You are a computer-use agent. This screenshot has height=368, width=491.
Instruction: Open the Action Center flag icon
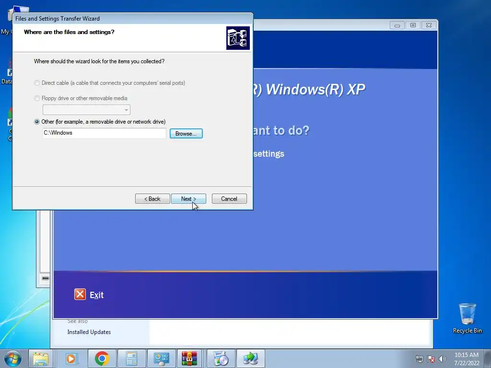(x=431, y=359)
